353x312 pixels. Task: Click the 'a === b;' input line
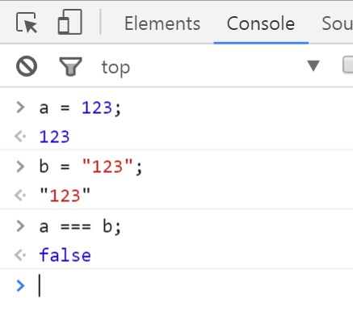point(80,226)
